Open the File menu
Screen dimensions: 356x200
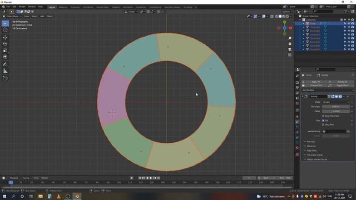point(8,7)
